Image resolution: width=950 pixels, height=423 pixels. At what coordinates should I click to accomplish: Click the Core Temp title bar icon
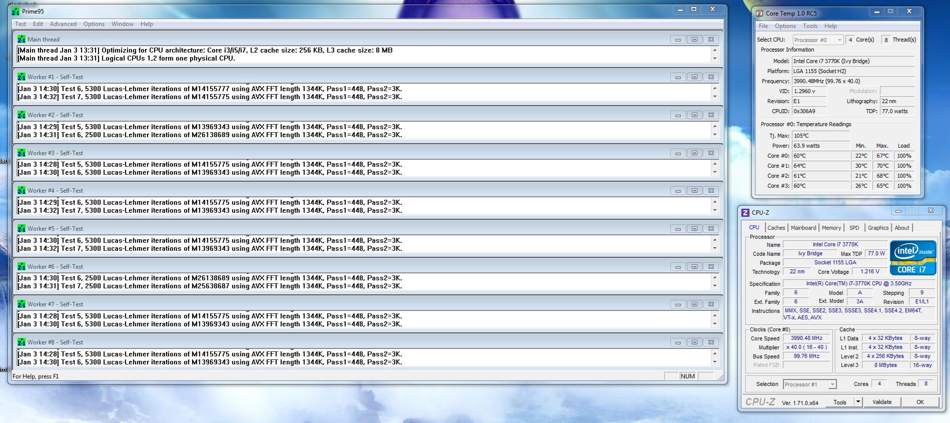[760, 14]
